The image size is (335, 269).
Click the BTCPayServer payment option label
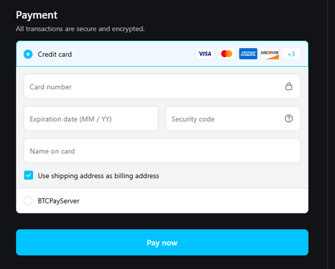[x=58, y=201]
